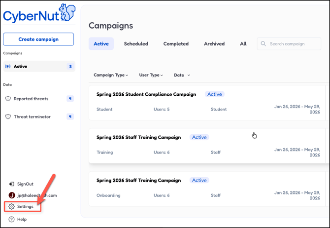330x228 pixels.
Task: Show the All campaigns tab
Action: tap(243, 44)
